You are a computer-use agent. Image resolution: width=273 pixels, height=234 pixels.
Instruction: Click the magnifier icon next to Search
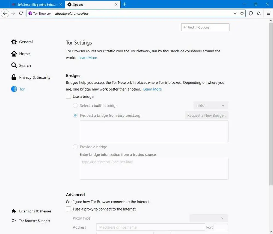(x=14, y=65)
